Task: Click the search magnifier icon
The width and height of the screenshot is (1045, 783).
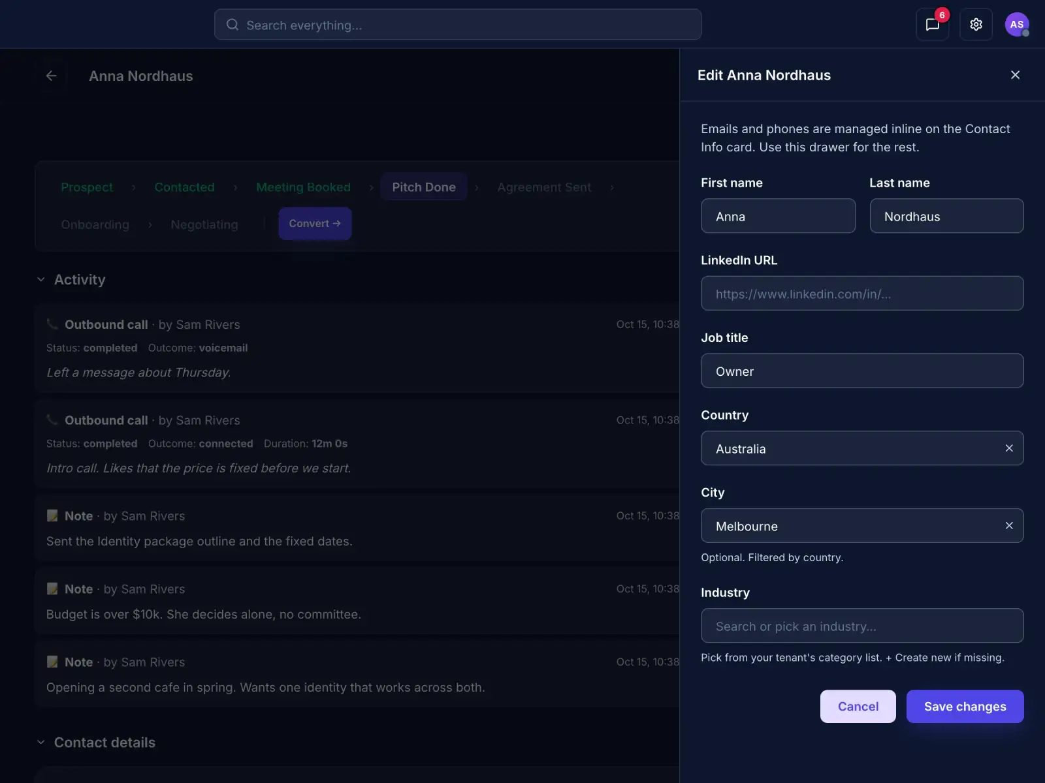Action: coord(233,25)
